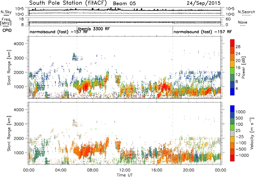Click the 'Beam 05' label

(124, 4)
